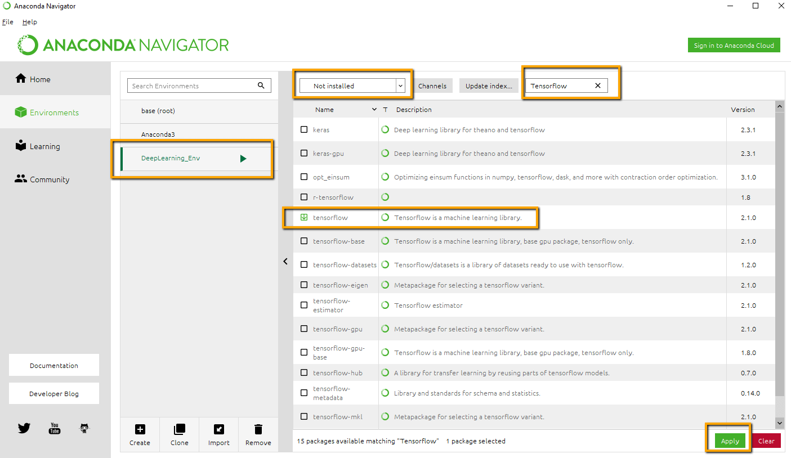Sort packages by Name column arrow

pos(374,110)
